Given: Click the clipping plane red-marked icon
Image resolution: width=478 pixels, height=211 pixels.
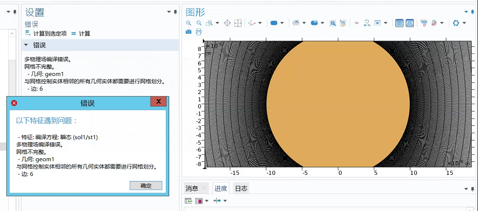Looking at the screenshot, I should 423,23.
